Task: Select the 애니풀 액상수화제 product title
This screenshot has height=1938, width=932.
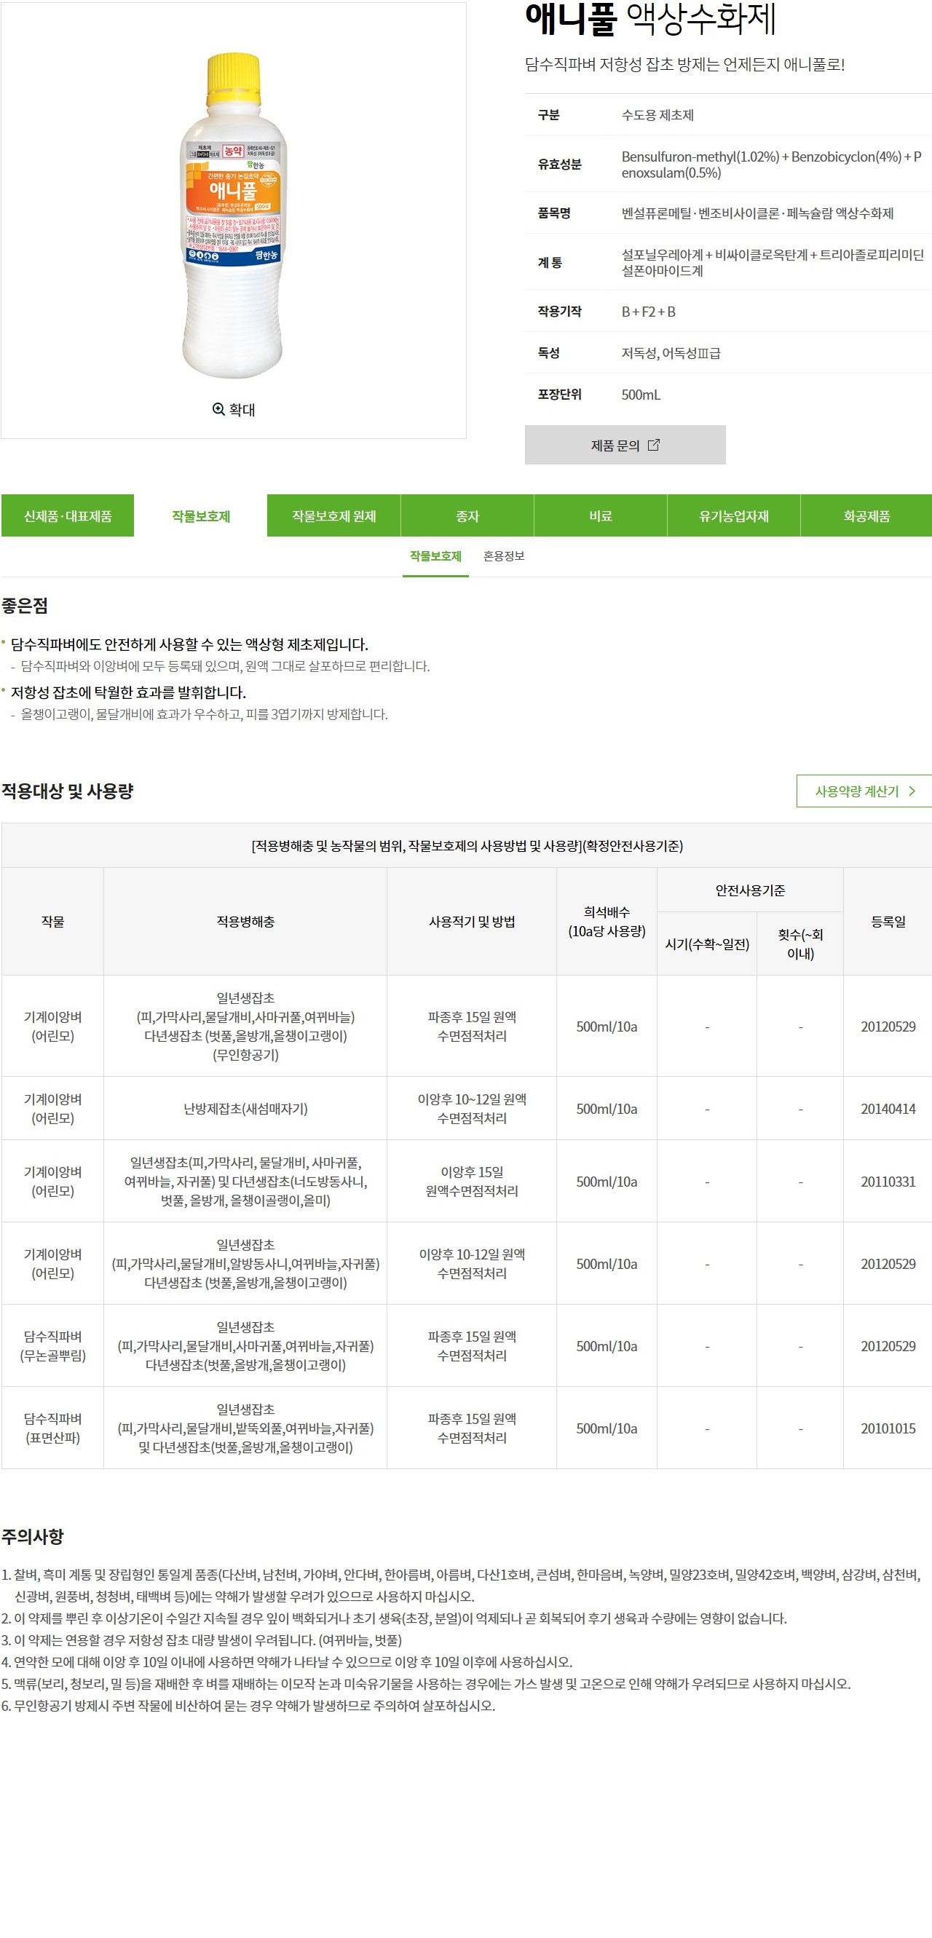Action: [x=651, y=19]
